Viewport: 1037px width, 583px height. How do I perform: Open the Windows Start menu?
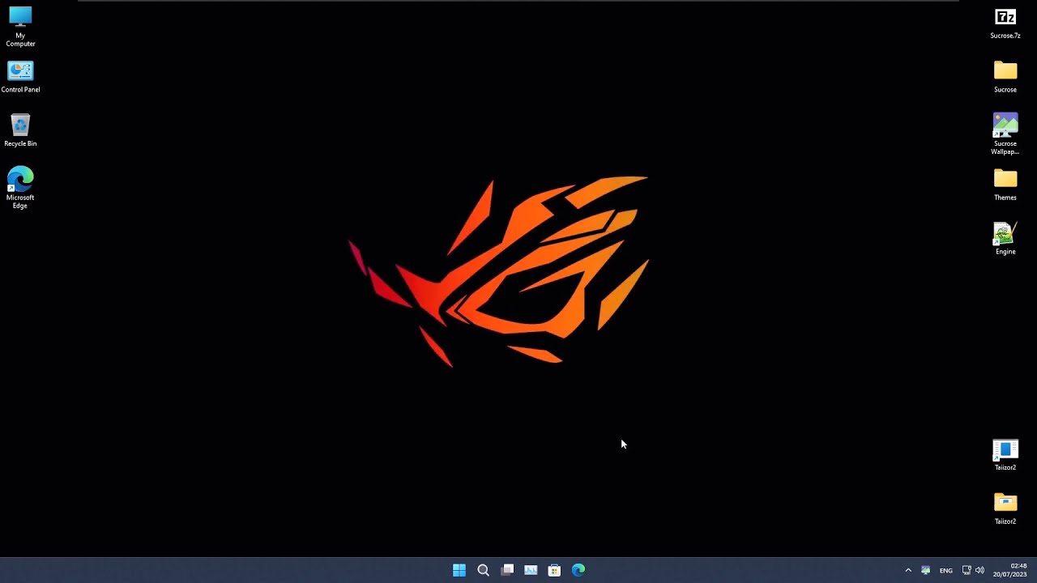coord(459,570)
